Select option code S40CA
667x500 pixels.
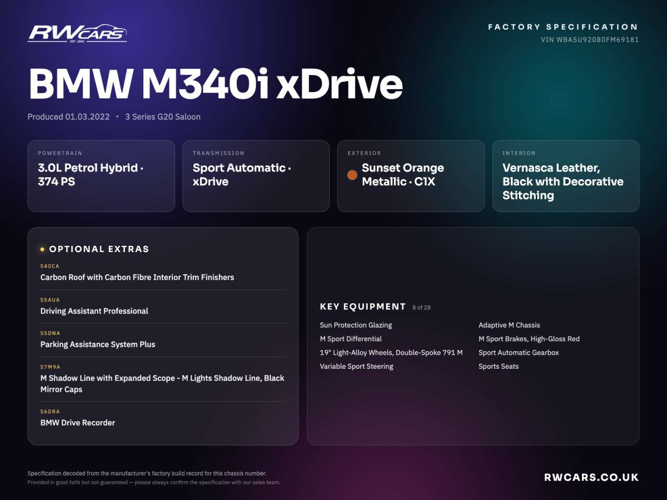pos(50,266)
